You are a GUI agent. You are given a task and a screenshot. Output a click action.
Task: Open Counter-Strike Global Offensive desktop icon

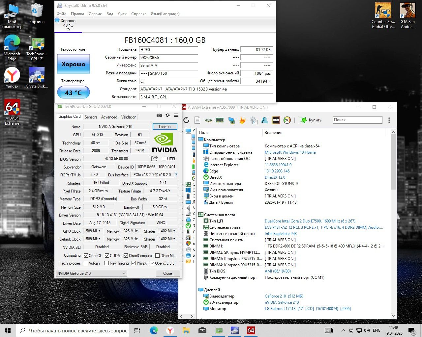click(x=383, y=15)
